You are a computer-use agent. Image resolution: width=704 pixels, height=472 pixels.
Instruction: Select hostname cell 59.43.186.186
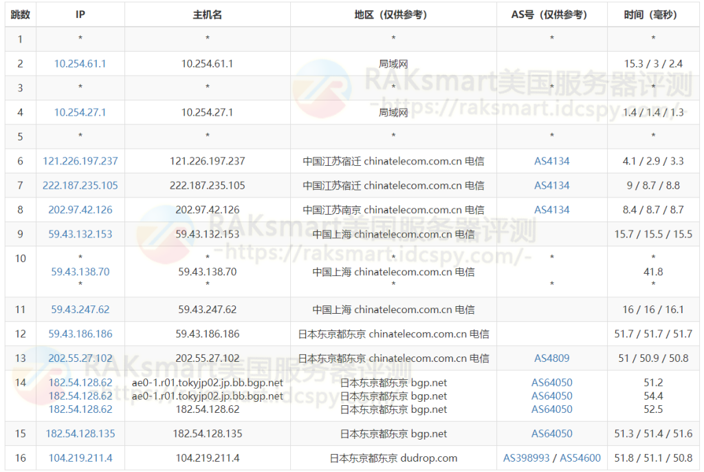207,334
